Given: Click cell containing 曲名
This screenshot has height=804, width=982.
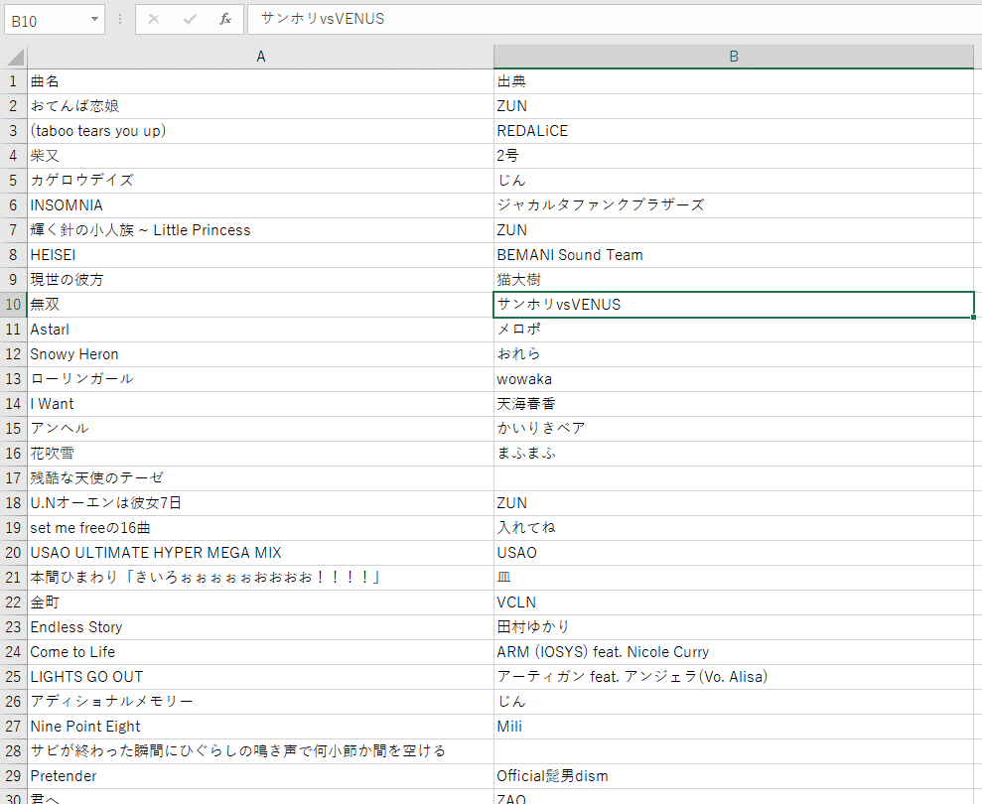Looking at the screenshot, I should (x=260, y=81).
